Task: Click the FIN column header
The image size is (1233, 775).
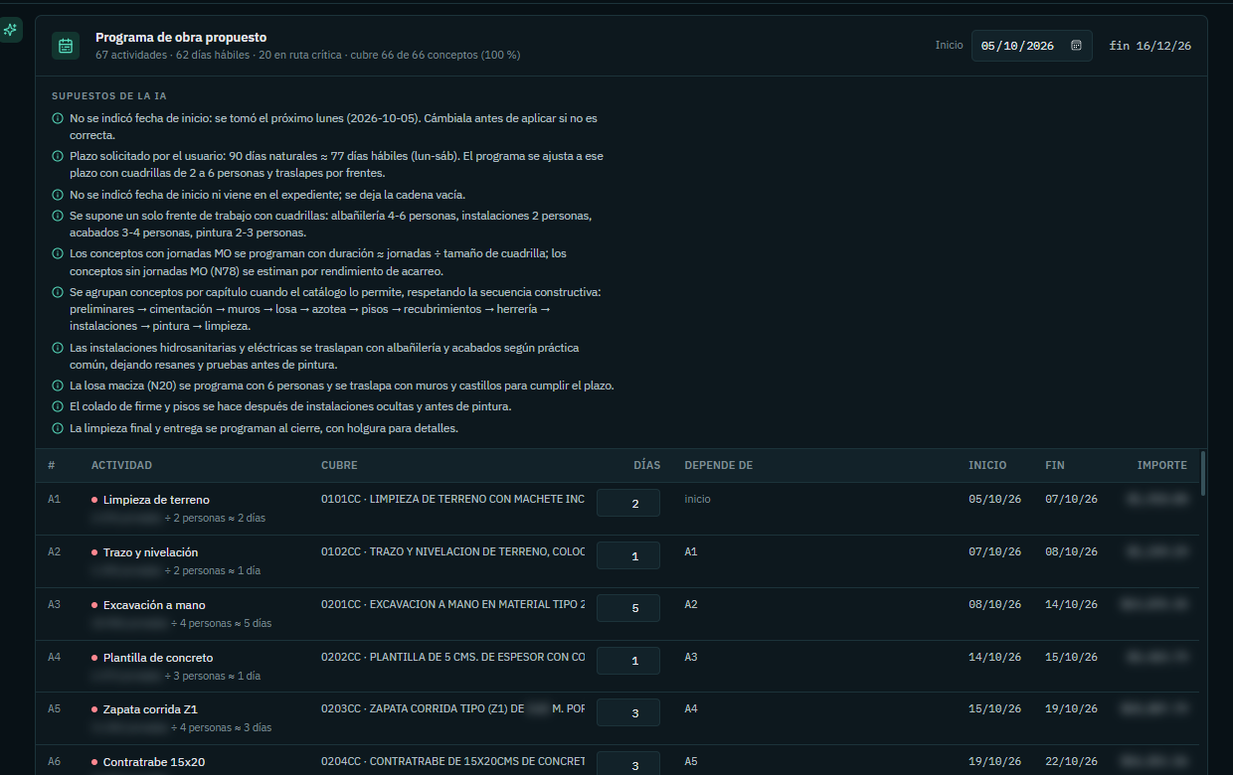Action: 1055,465
